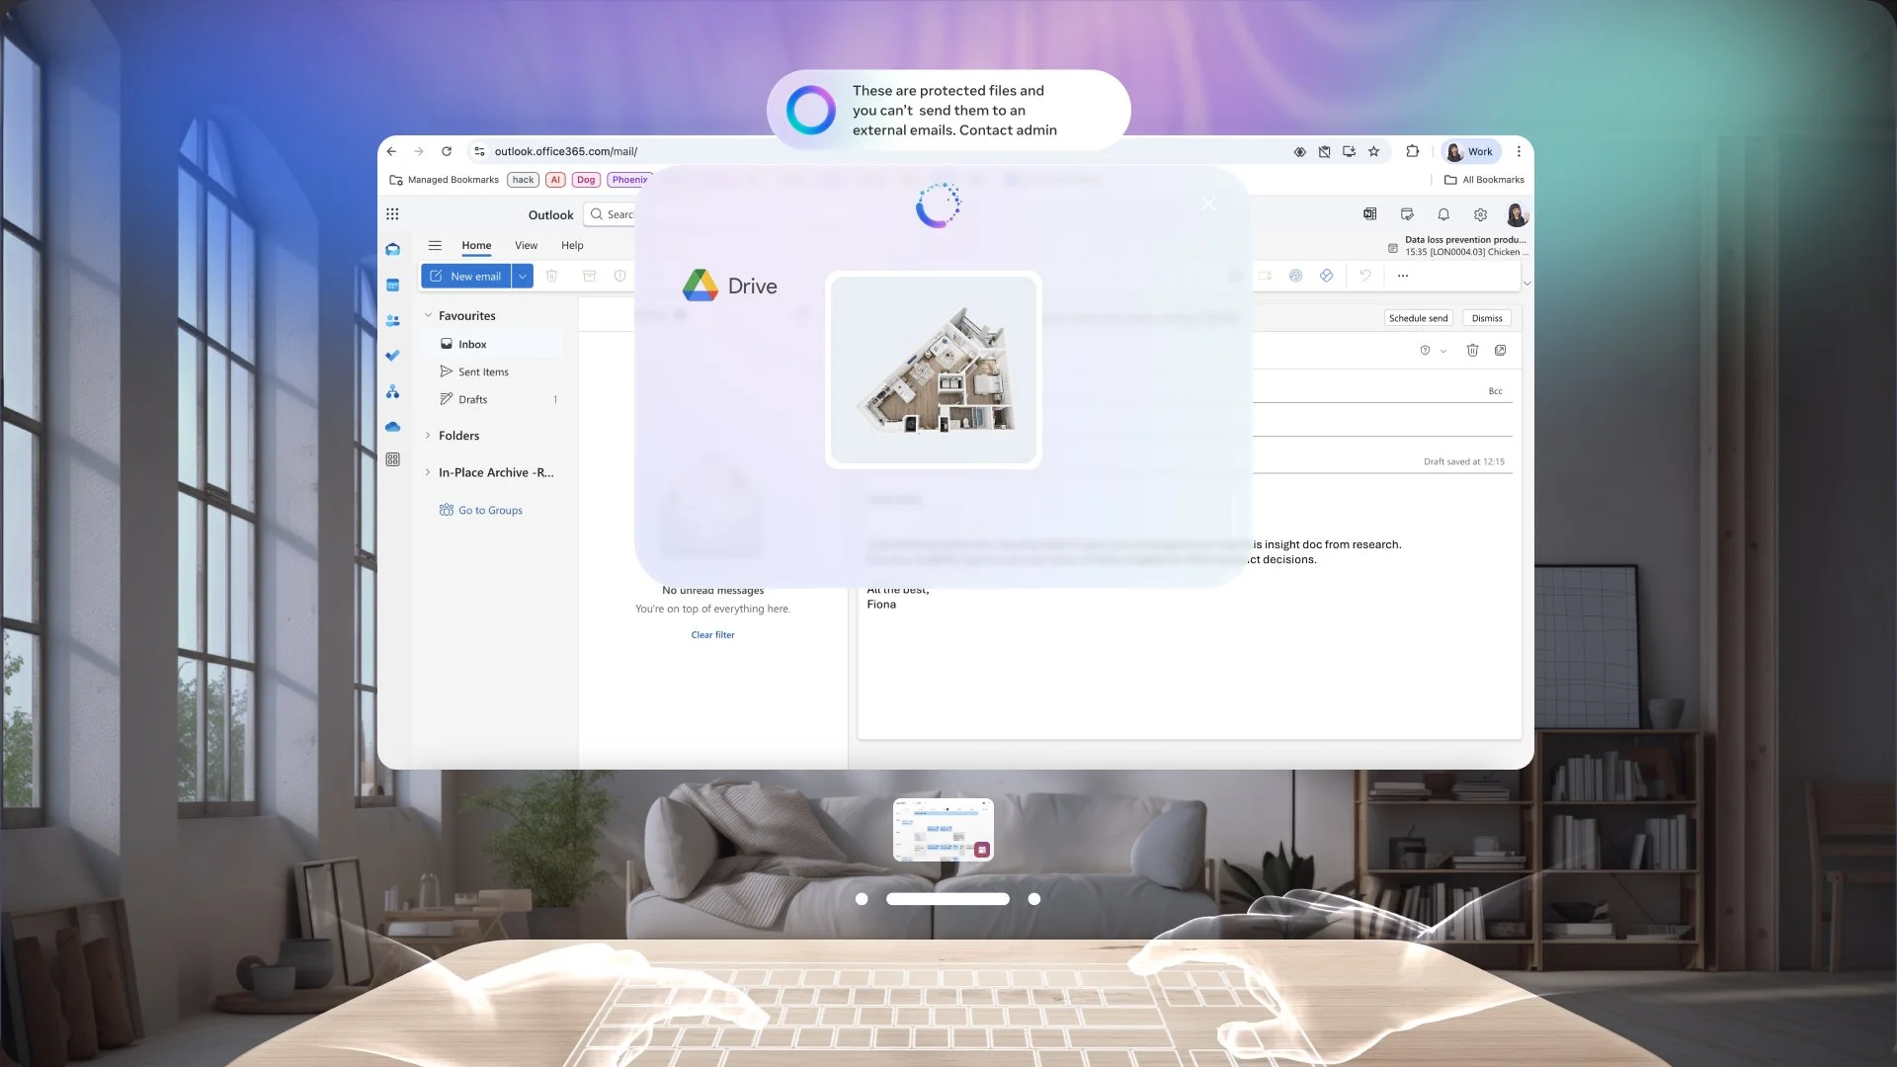Select the calendar window thumbnail below
1897x1067 pixels.
(x=943, y=829)
